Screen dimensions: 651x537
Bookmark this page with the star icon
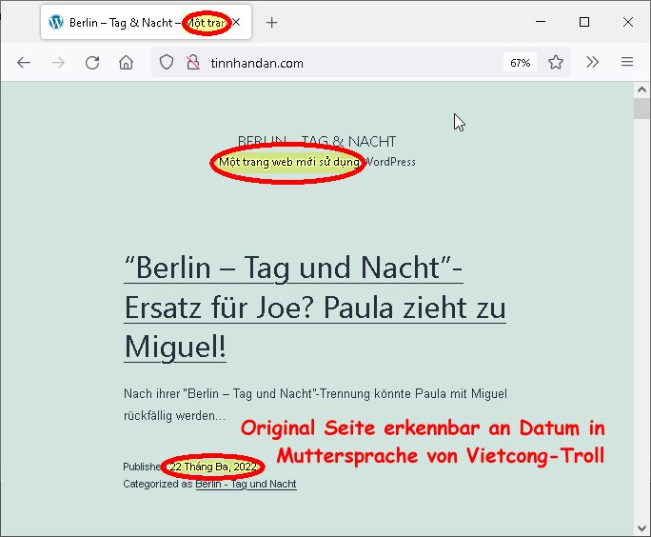pos(556,63)
